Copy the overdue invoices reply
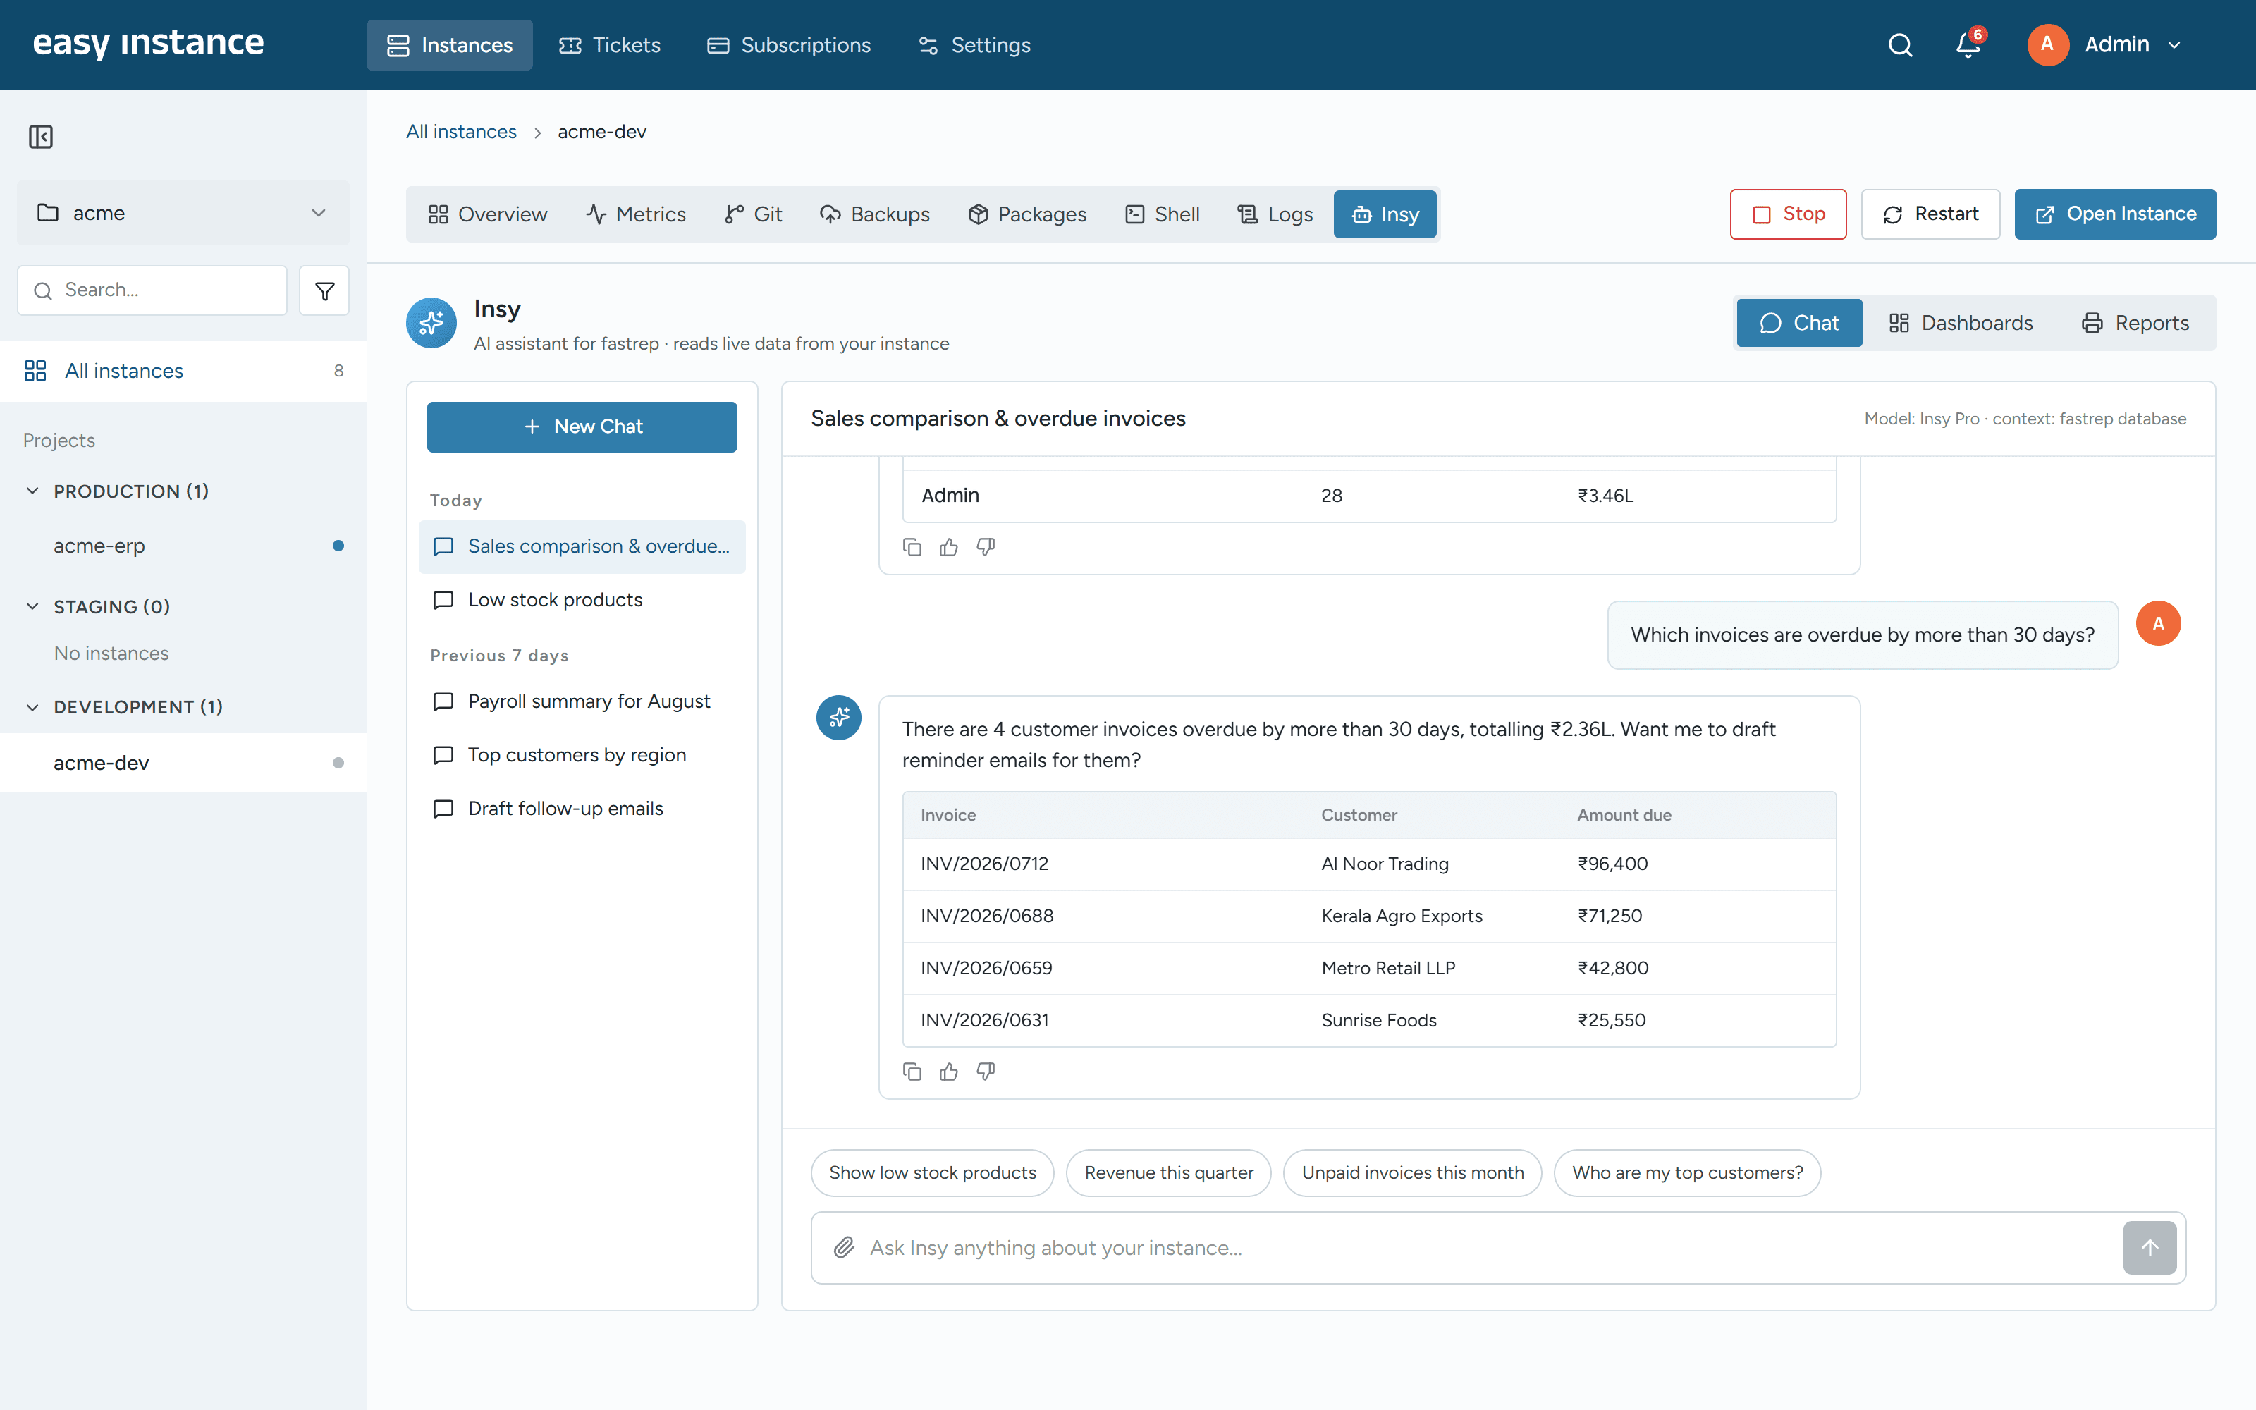 (913, 1072)
